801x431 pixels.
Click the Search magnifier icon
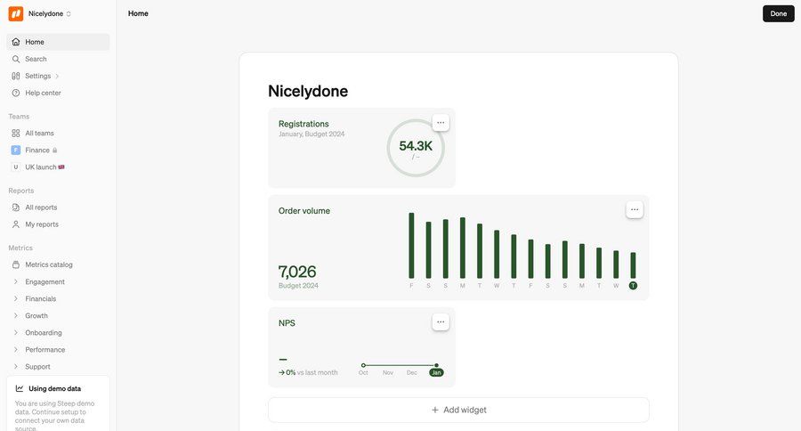point(16,59)
